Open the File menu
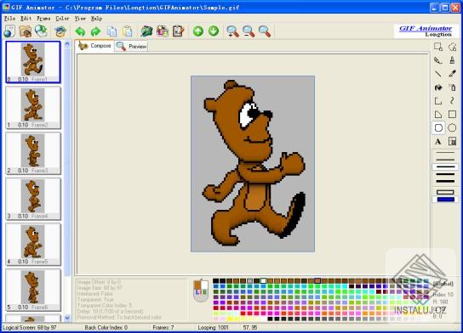 [x=9, y=19]
